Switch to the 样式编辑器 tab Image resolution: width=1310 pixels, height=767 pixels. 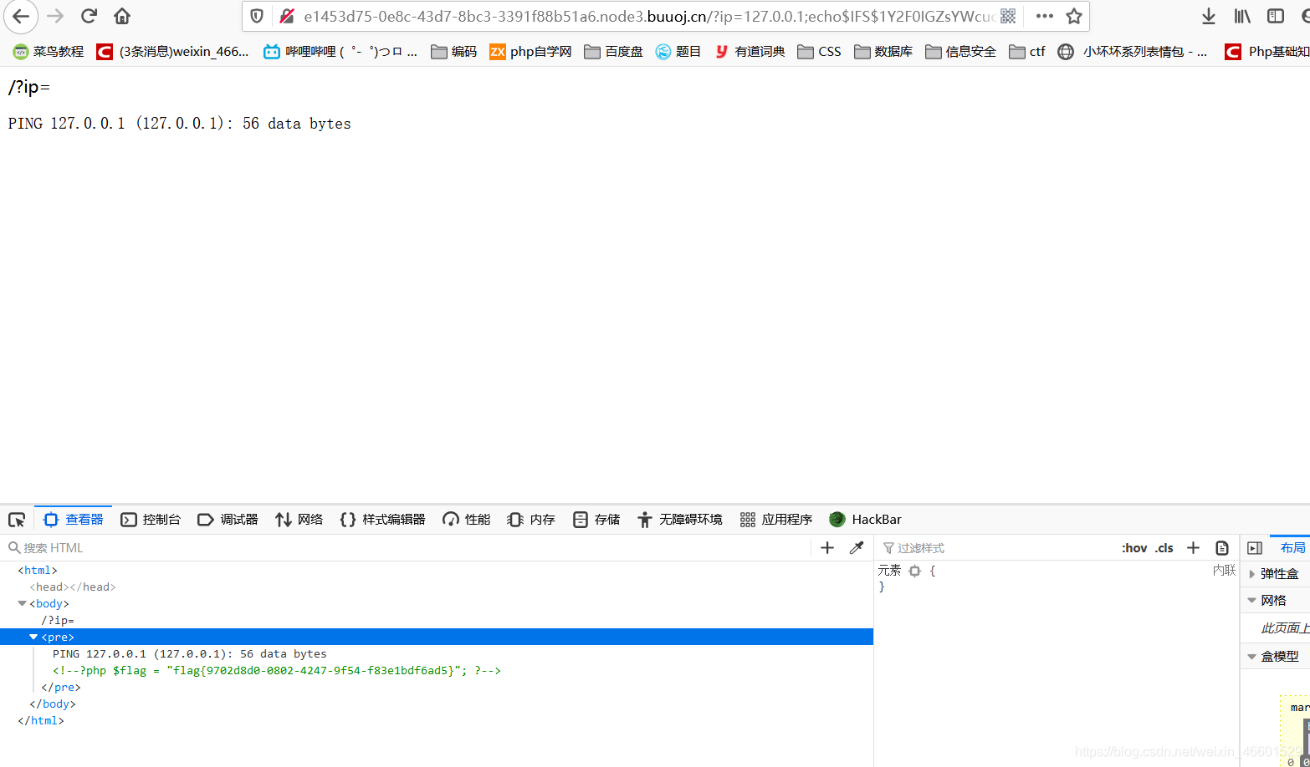(x=382, y=520)
